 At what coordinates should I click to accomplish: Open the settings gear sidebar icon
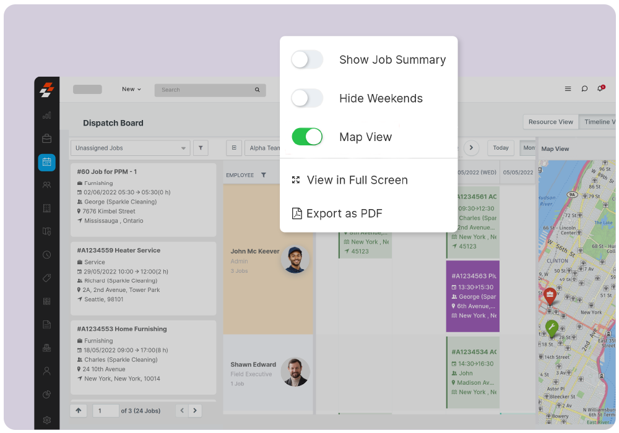[x=46, y=420]
